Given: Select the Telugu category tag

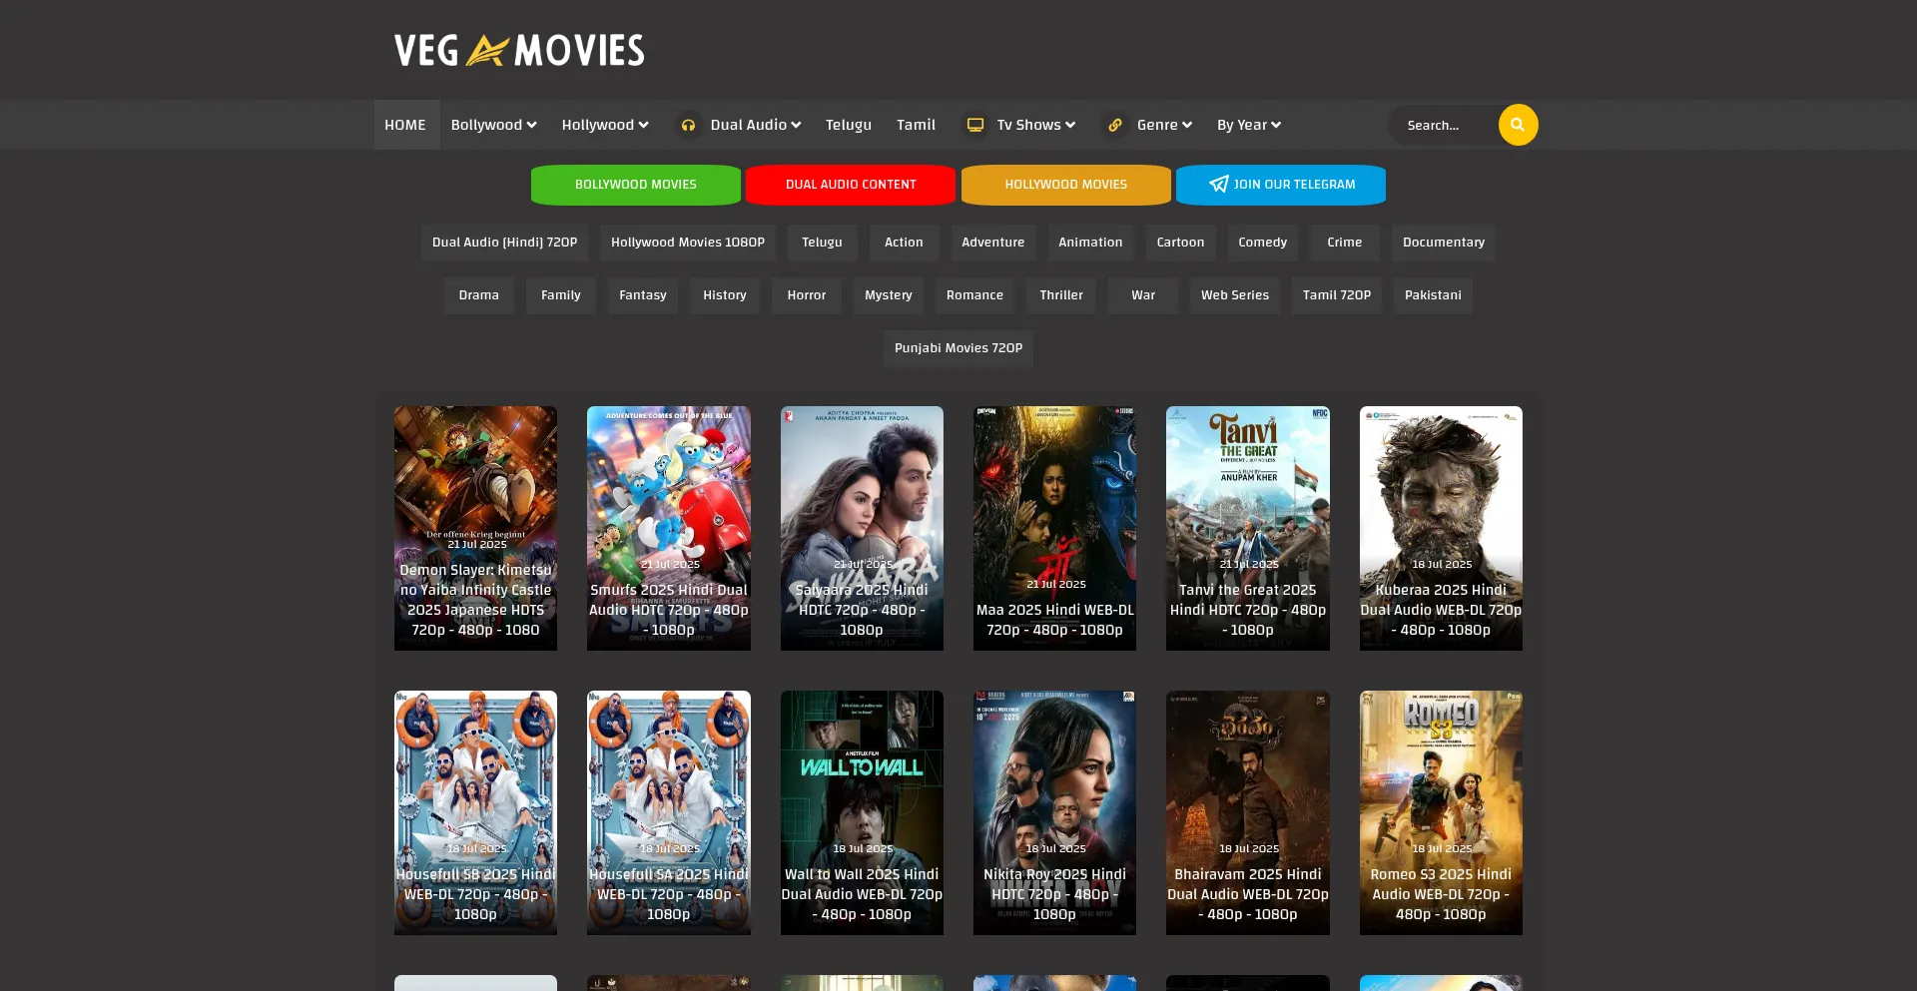Looking at the screenshot, I should pos(822,243).
